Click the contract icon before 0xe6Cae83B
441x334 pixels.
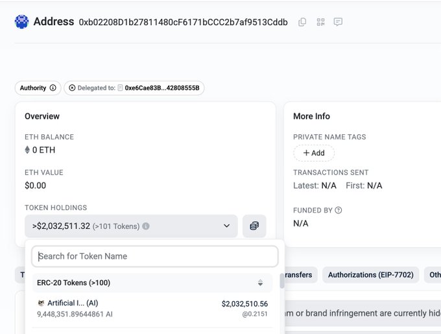pyautogui.click(x=120, y=88)
